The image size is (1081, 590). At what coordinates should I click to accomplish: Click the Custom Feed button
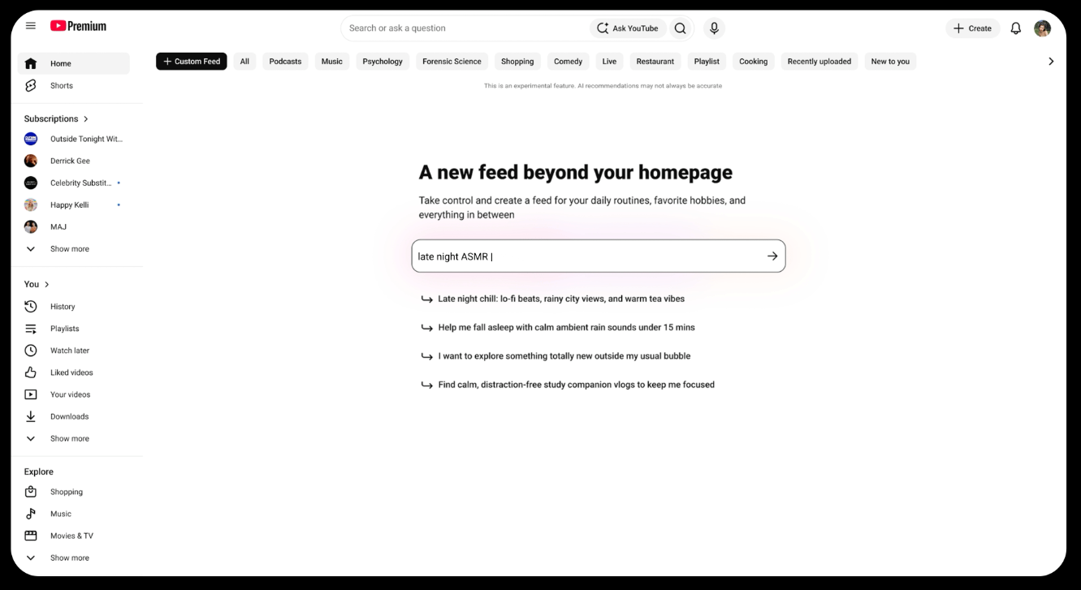[x=192, y=62]
